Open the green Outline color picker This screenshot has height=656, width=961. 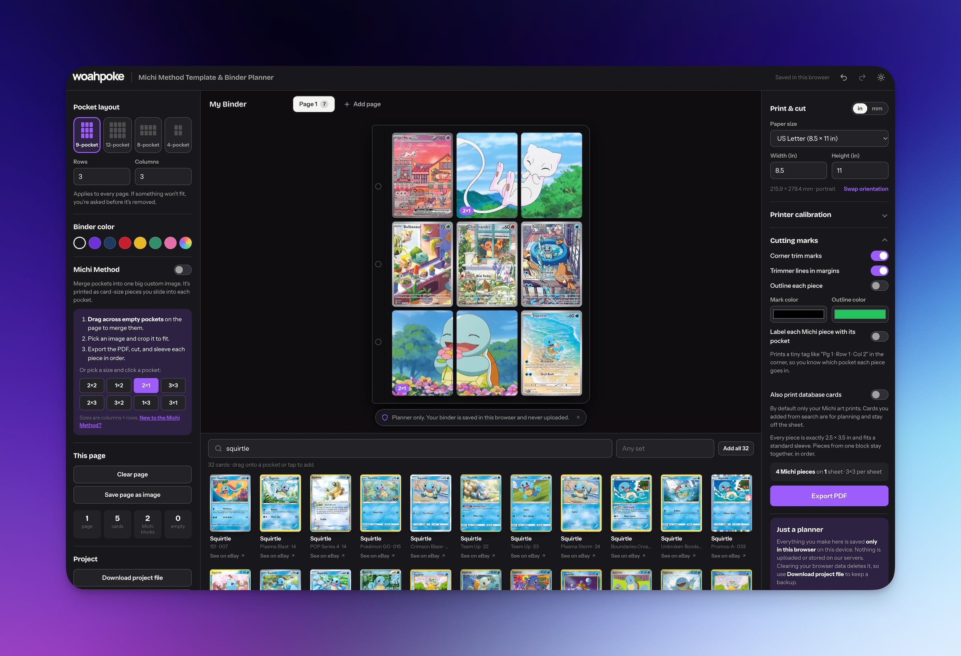860,314
